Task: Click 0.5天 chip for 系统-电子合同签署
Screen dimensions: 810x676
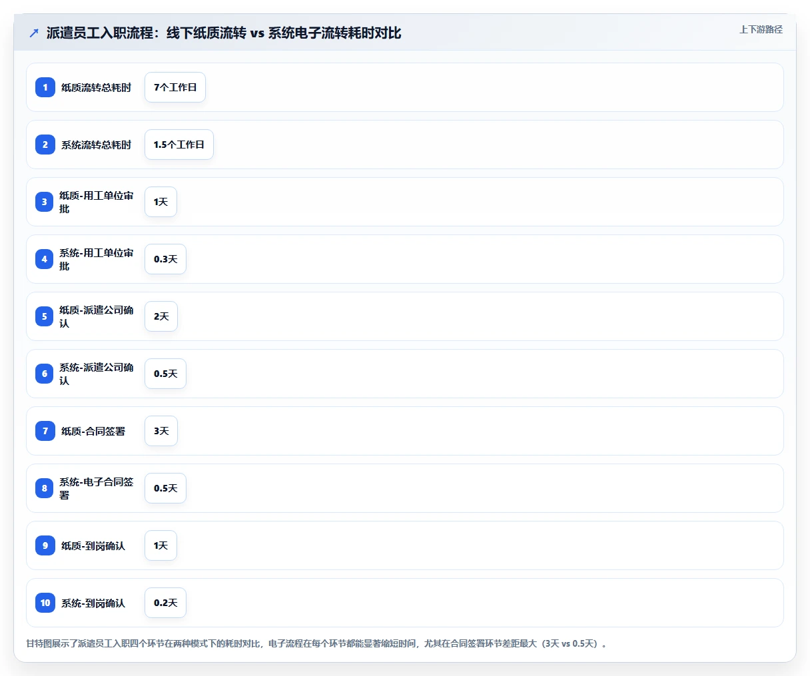Action: 165,488
